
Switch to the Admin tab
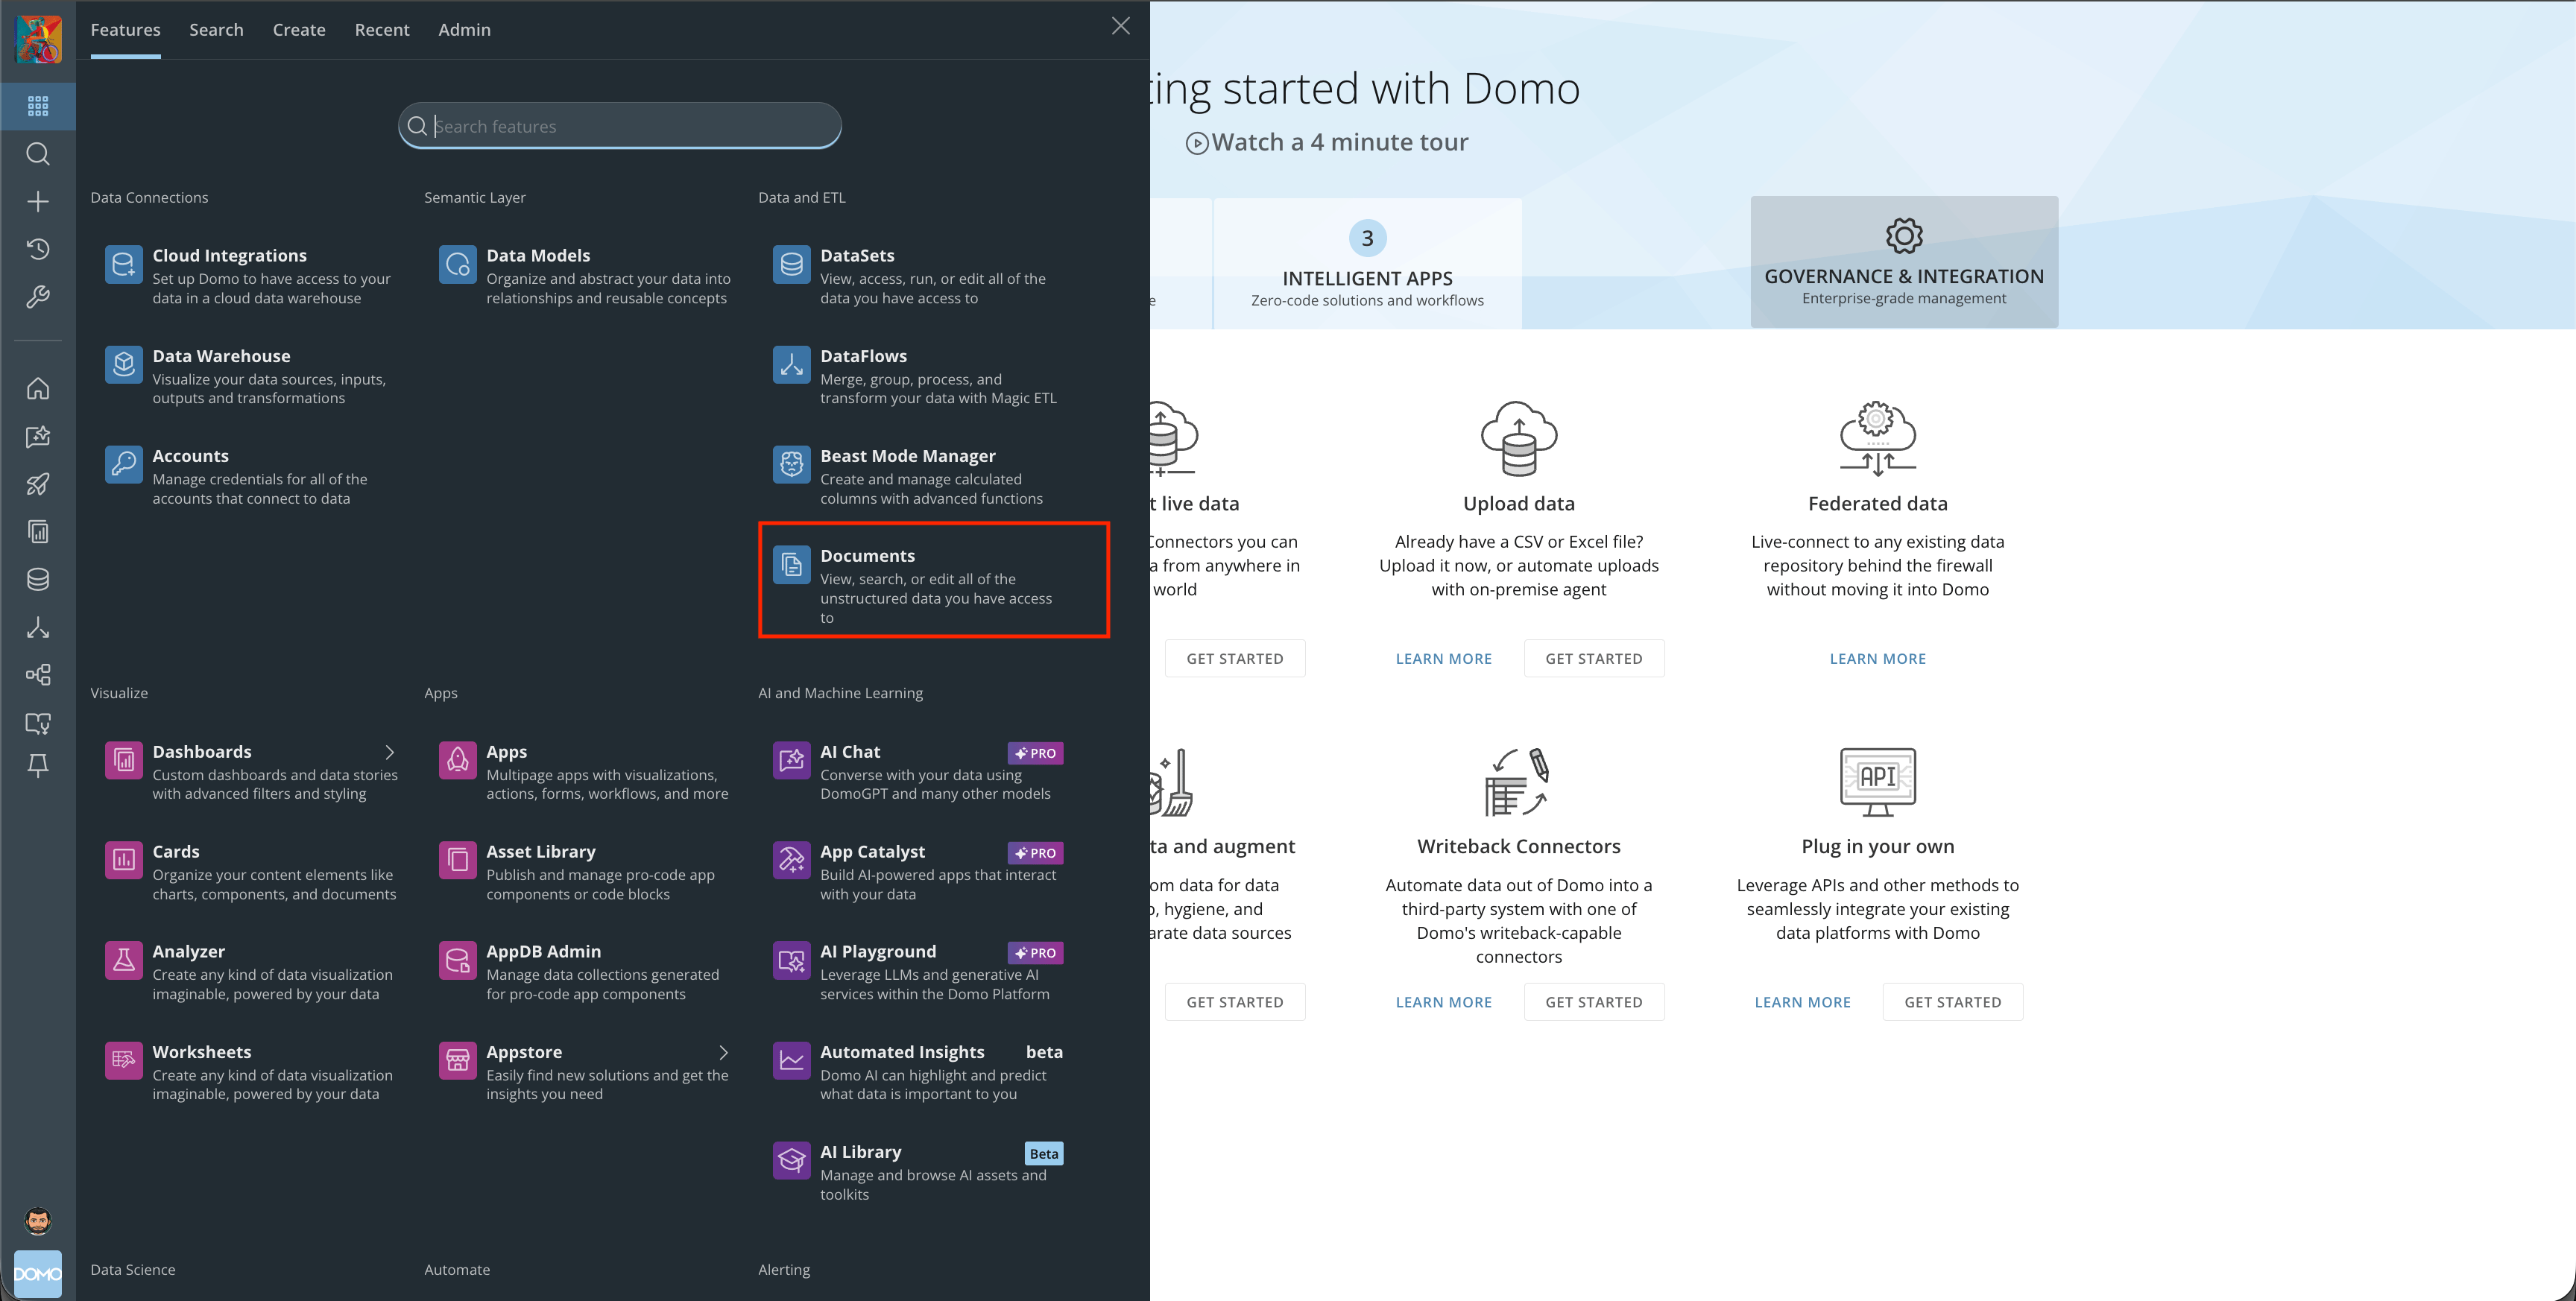(x=464, y=30)
